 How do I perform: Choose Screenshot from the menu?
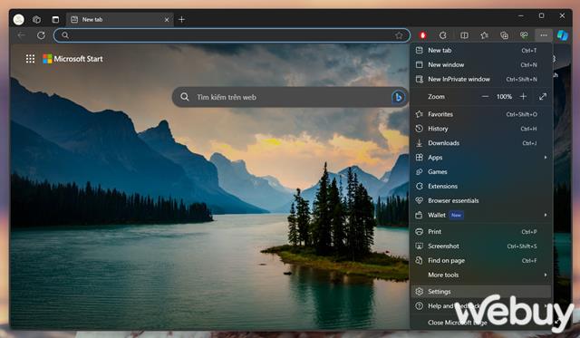[481, 246]
